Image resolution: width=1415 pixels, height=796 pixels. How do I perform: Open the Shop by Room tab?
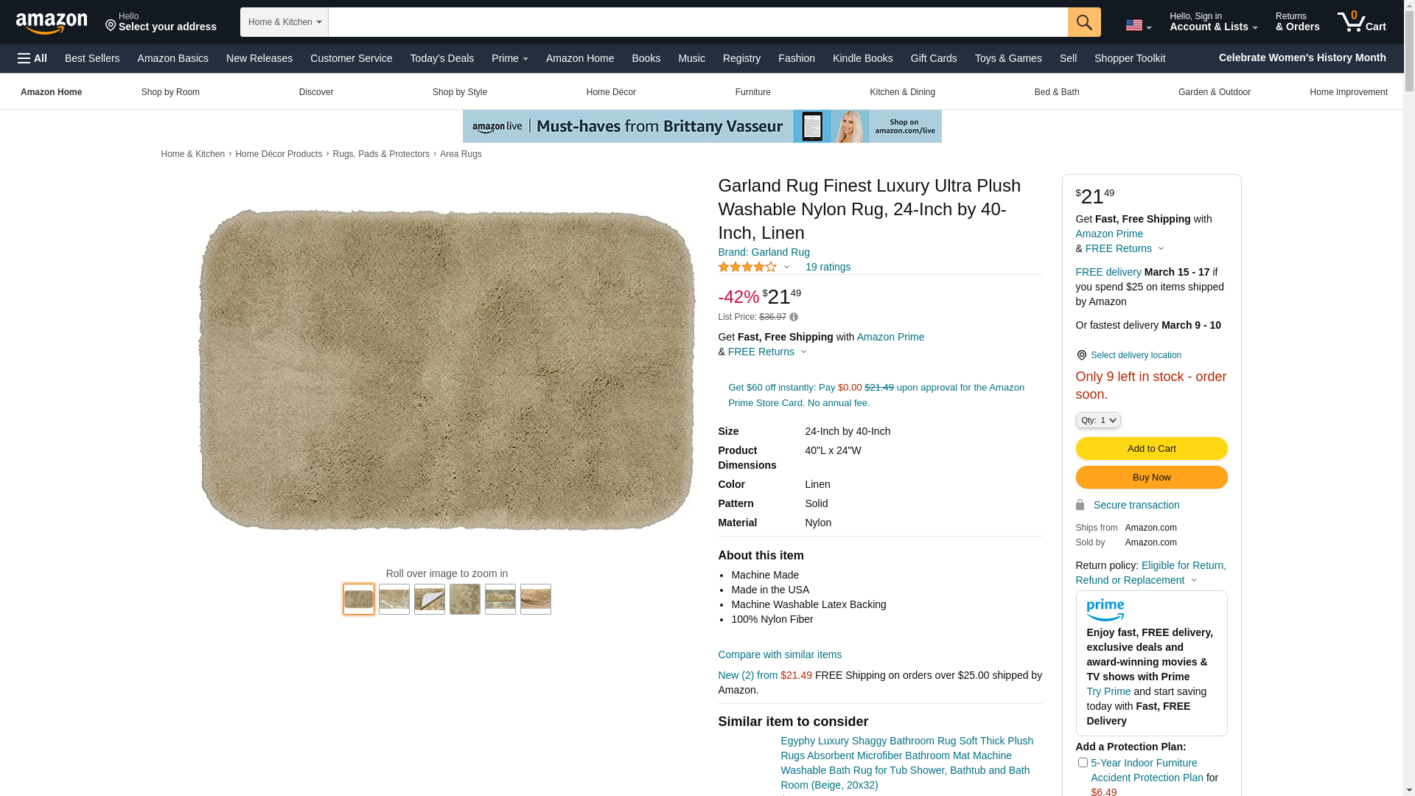170,92
